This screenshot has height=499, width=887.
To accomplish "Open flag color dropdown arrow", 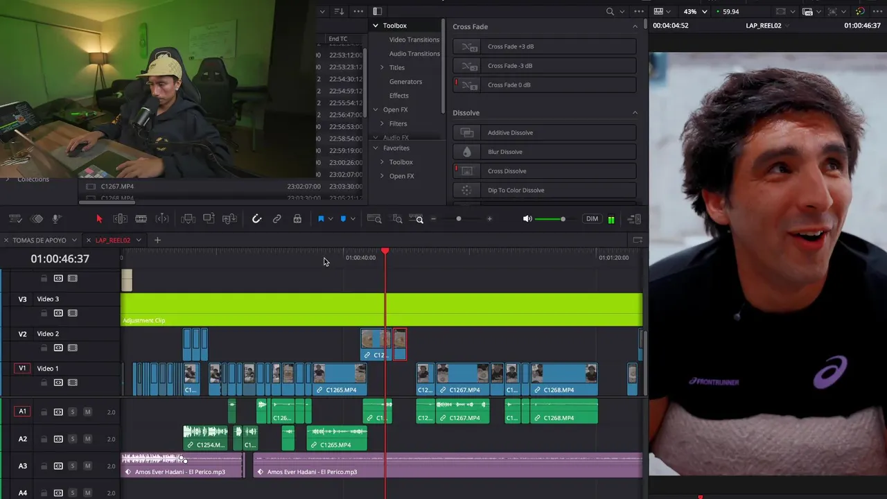I will coord(331,219).
